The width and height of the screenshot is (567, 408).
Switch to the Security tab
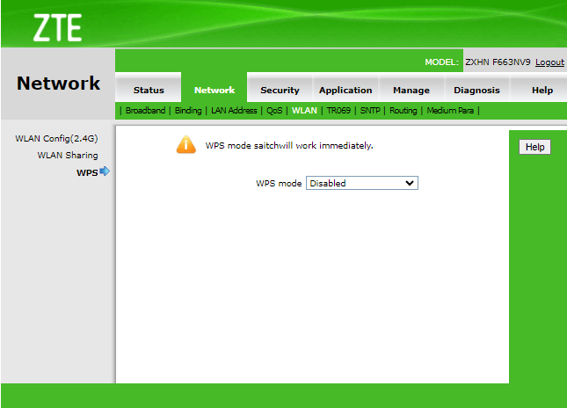tap(280, 90)
